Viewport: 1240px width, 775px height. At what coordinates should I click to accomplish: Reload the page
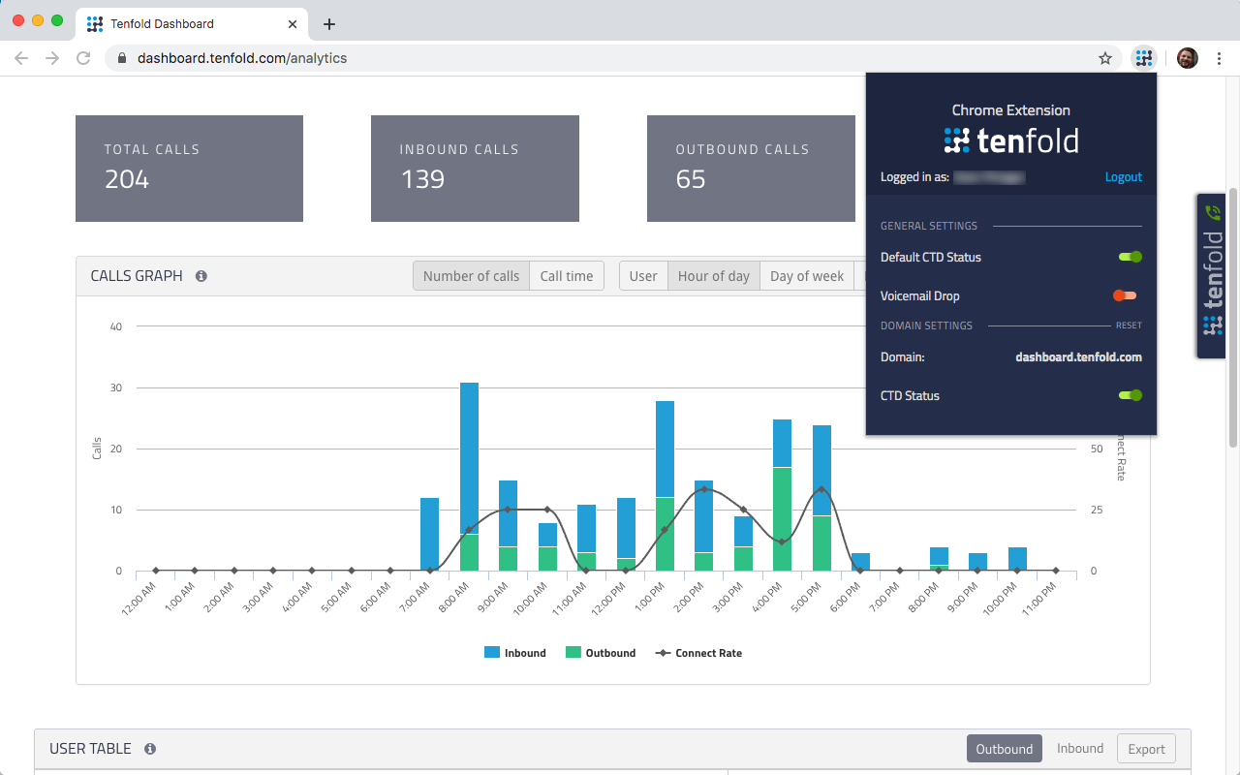point(83,58)
